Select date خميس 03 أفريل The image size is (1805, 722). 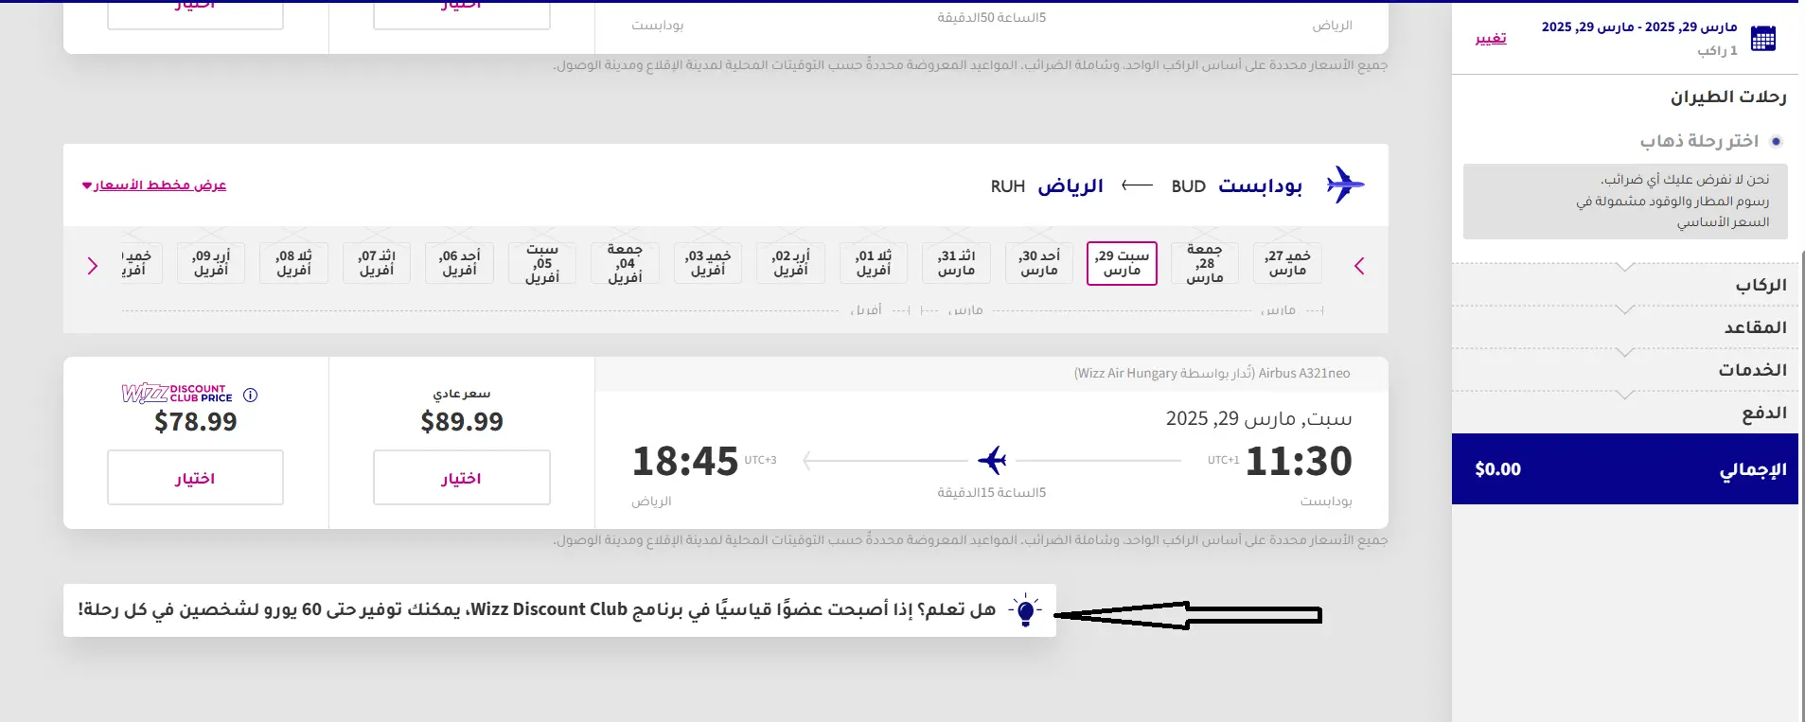[x=708, y=263]
